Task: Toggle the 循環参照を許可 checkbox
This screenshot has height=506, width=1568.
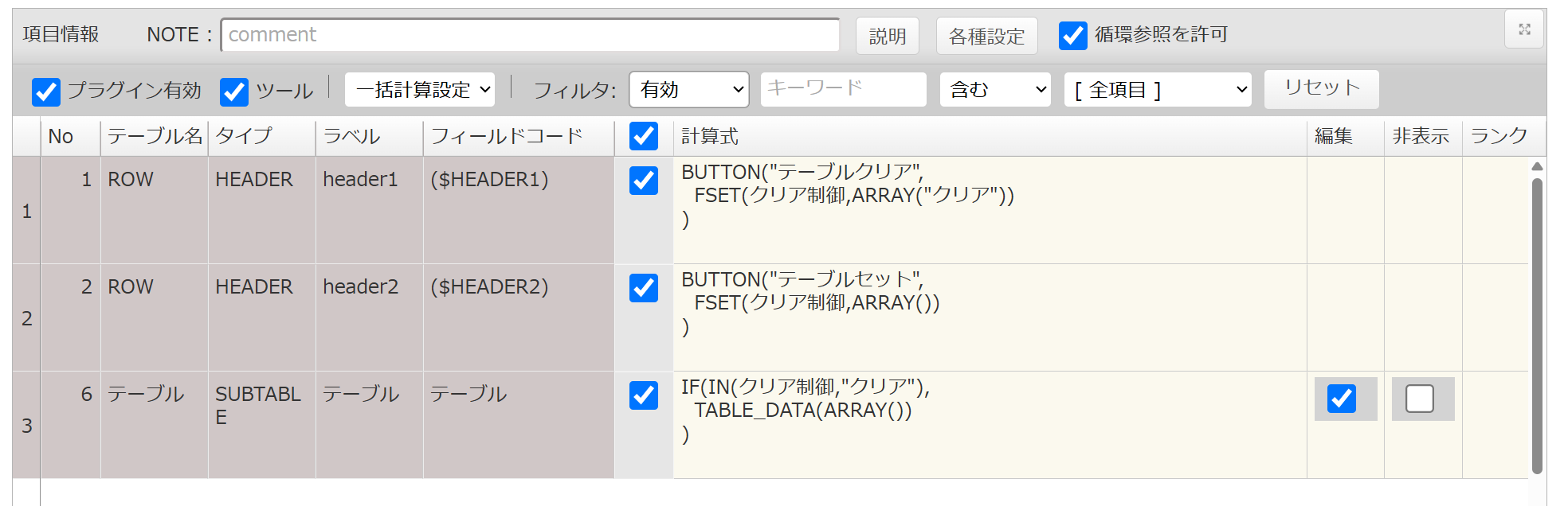Action: point(1072,36)
